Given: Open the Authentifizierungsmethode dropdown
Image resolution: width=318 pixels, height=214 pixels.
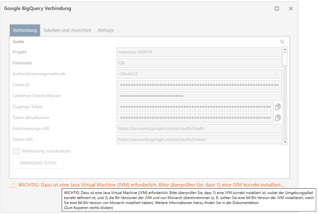Looking at the screenshot, I should (199, 74).
